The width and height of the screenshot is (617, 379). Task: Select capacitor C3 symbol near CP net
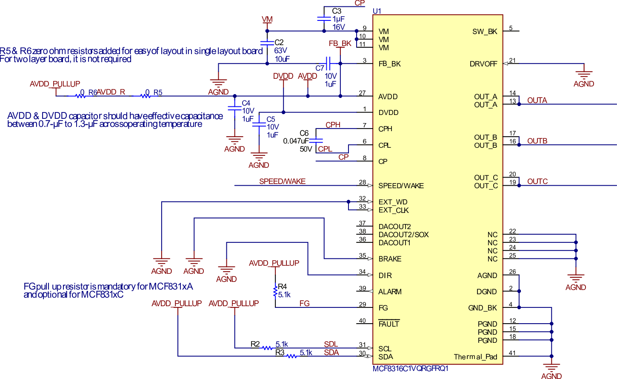pyautogui.click(x=324, y=19)
